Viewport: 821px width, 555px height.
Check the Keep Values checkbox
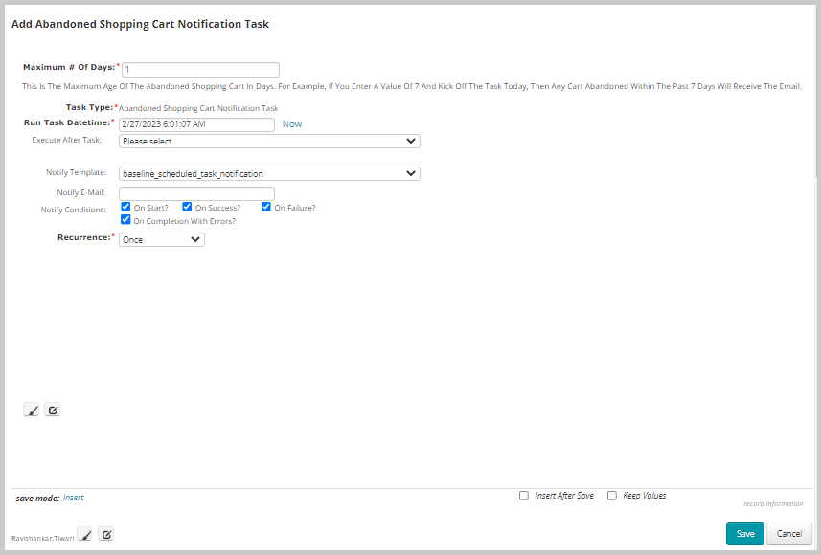point(611,495)
